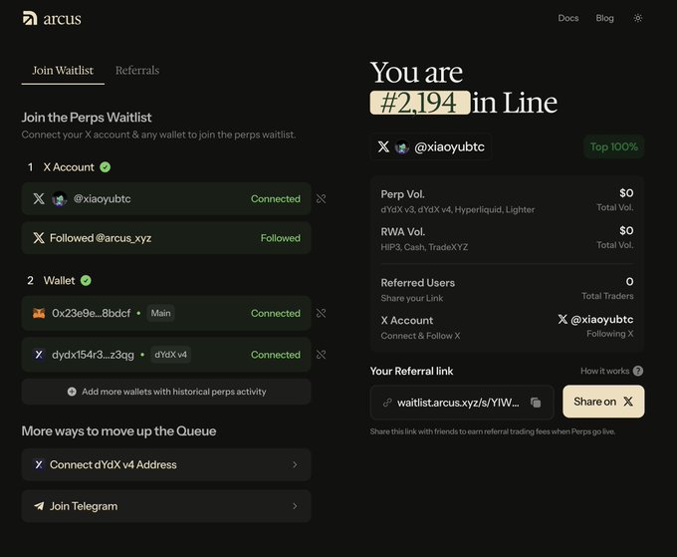
Task: Click the 'Share your Link' text
Action: tap(412, 298)
